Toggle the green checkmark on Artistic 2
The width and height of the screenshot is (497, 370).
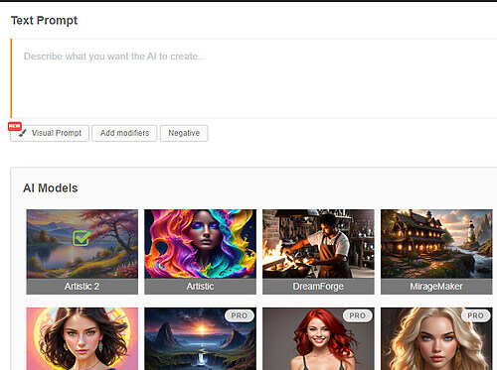(x=82, y=238)
